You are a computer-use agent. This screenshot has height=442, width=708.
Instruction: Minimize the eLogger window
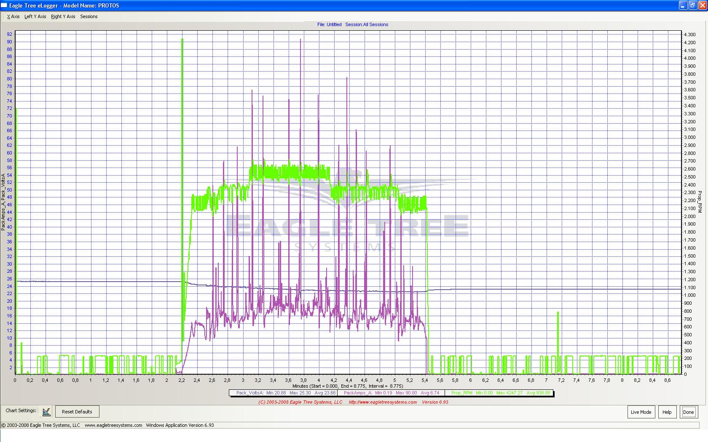click(683, 5)
